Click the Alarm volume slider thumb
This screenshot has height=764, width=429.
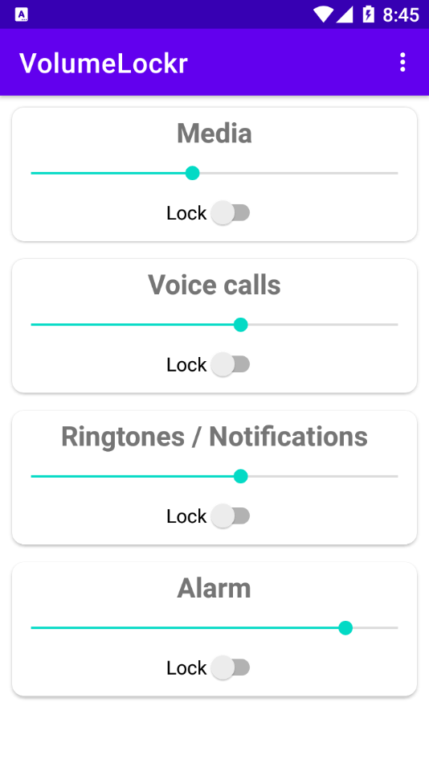345,627
